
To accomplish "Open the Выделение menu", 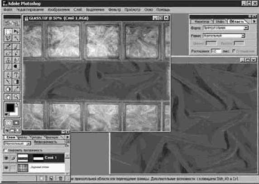I will pyautogui.click(x=95, y=9).
